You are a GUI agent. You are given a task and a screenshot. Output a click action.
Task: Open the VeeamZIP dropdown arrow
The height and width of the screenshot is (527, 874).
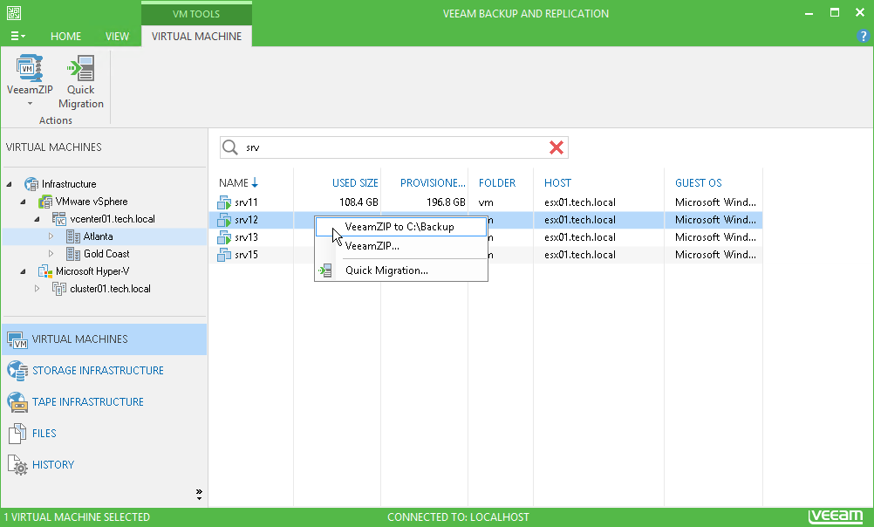pos(29,103)
